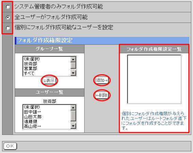Click user list scroll down arrow
Image resolution: width=193 pixels, height=153 pixels.
point(73,126)
